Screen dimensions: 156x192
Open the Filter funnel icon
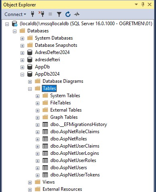(59, 14)
